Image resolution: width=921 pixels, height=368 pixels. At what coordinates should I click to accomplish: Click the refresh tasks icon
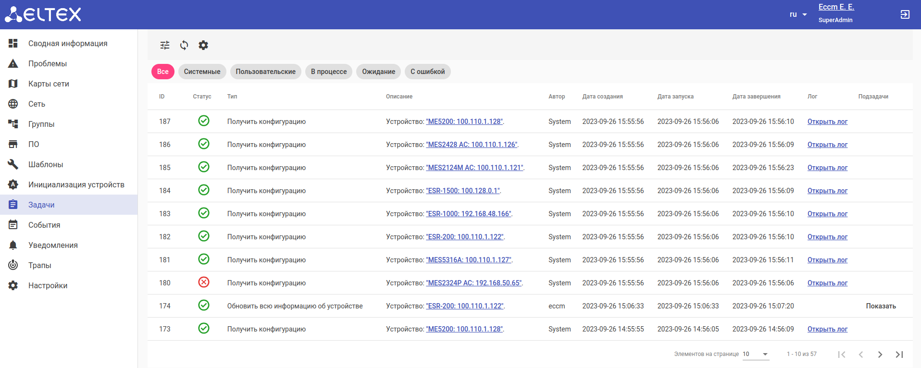[x=184, y=45]
